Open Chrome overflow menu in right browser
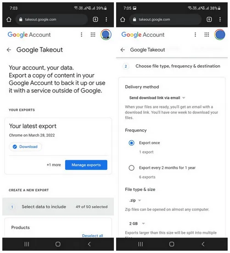The image size is (230, 253). (x=220, y=19)
